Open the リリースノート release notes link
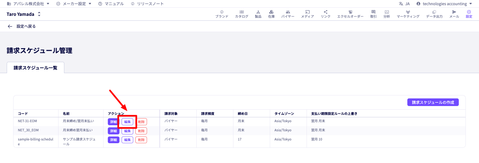The width and height of the screenshot is (479, 163). 147,4
